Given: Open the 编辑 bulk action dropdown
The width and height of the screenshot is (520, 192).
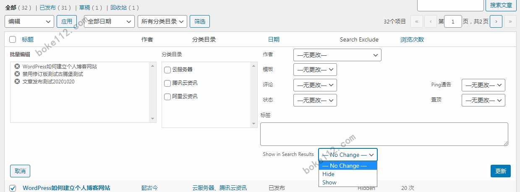Looking at the screenshot, I should (x=29, y=21).
